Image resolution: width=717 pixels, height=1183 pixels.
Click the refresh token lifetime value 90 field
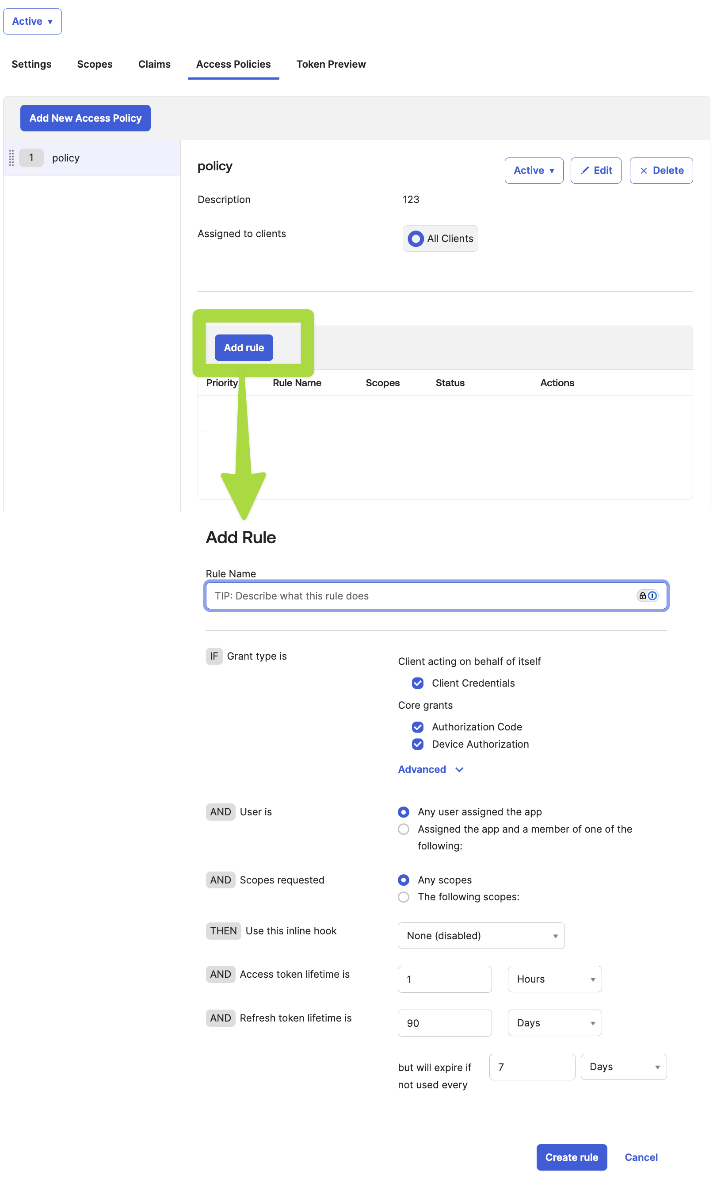[445, 1023]
